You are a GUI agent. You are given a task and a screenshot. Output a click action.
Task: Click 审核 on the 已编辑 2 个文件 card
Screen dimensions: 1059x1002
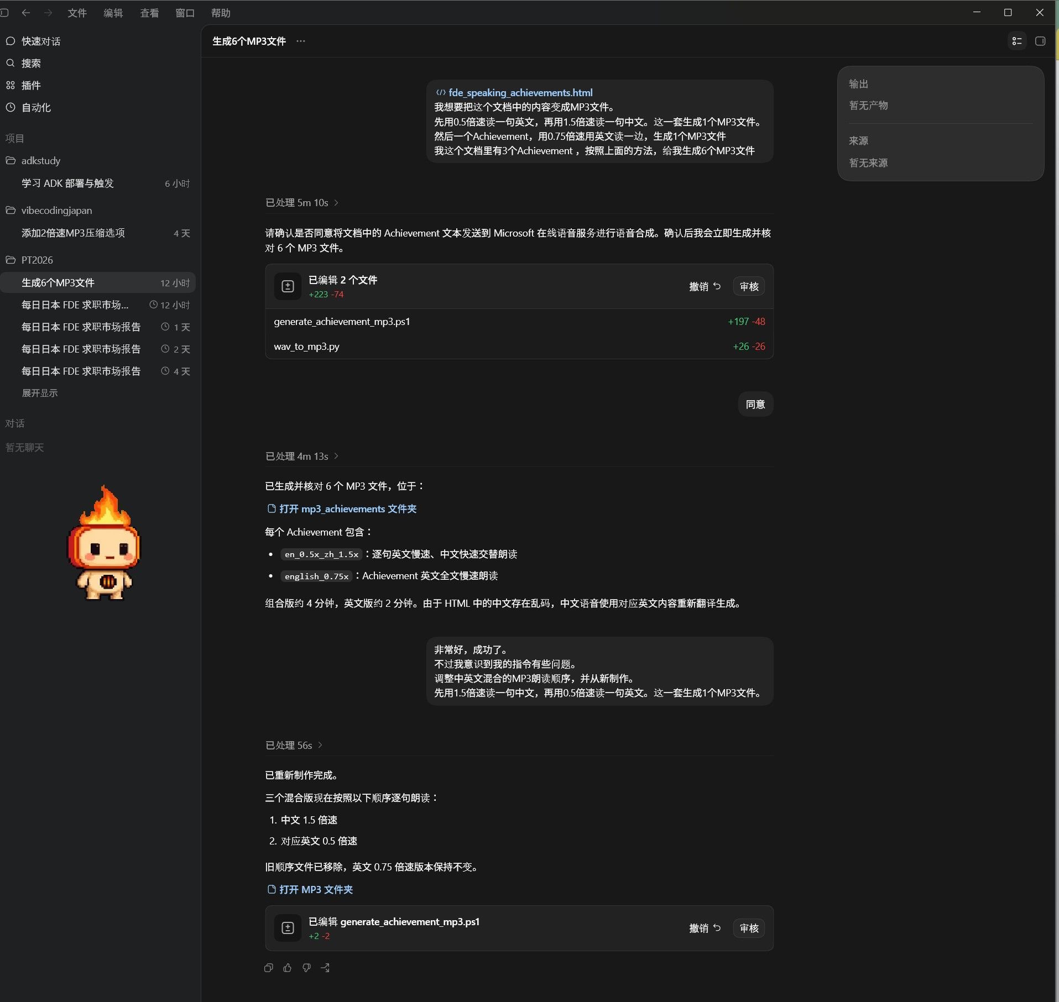(749, 286)
